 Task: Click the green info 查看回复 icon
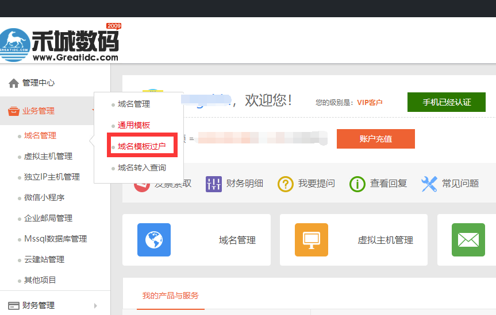[357, 184]
